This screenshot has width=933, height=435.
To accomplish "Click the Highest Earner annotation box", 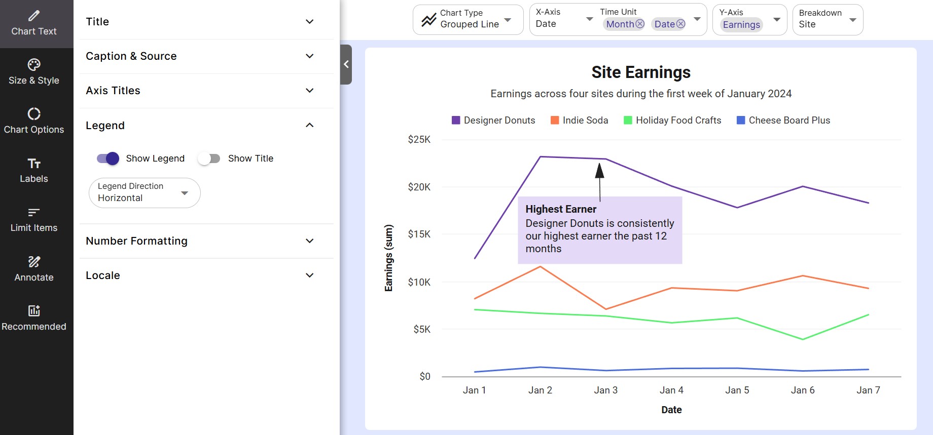I will click(600, 230).
